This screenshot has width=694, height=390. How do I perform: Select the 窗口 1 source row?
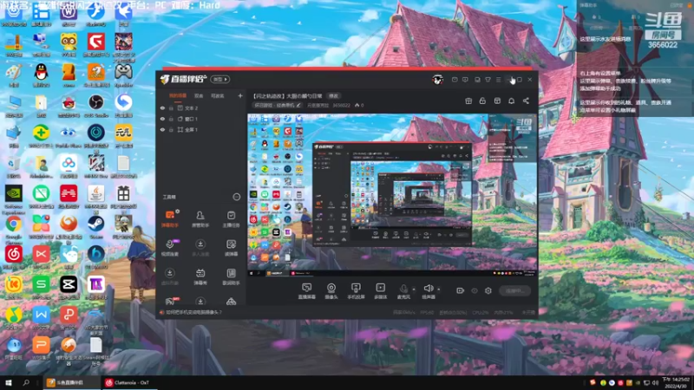[201, 119]
